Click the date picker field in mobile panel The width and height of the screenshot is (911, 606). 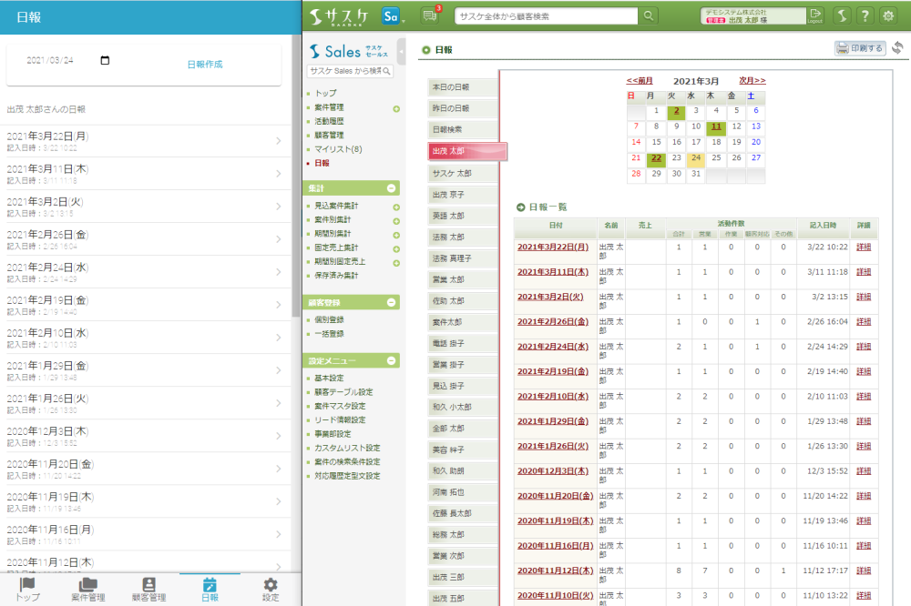pyautogui.click(x=68, y=61)
